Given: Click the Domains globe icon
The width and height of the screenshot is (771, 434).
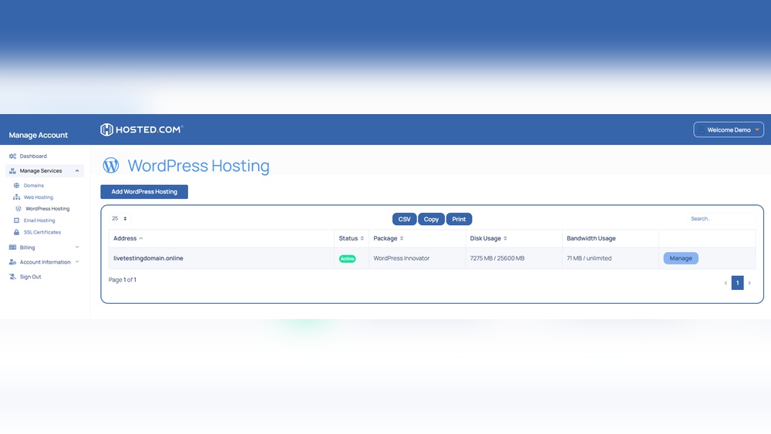Looking at the screenshot, I should (16, 185).
